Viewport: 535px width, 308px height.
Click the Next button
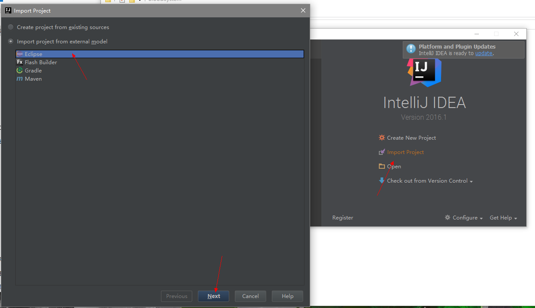[x=214, y=296]
